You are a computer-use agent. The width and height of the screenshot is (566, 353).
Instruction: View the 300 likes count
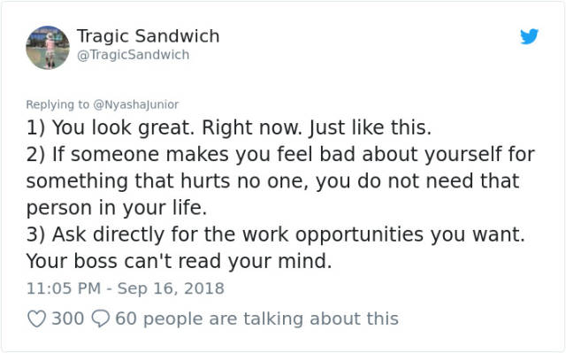68,318
